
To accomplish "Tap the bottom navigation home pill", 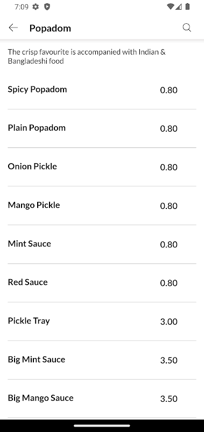I will [x=102, y=426].
